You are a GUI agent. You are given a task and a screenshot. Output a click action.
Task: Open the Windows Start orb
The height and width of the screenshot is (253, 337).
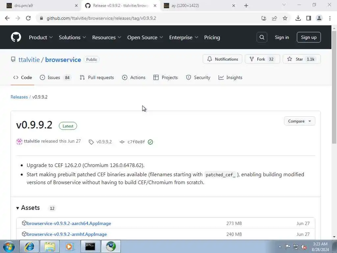[x=9, y=246]
